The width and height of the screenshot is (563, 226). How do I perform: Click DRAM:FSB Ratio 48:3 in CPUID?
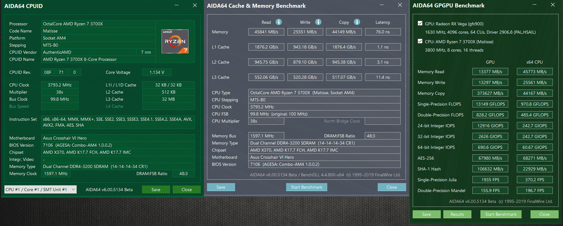pyautogui.click(x=183, y=174)
